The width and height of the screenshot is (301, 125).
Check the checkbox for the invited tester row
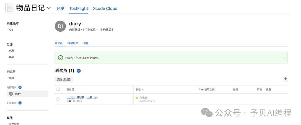(x=58, y=99)
